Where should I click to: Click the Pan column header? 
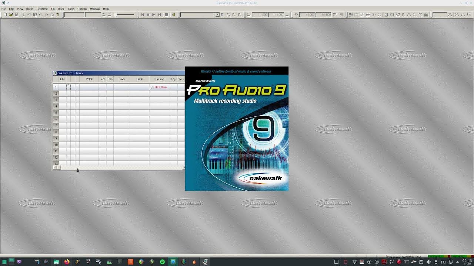(110, 79)
